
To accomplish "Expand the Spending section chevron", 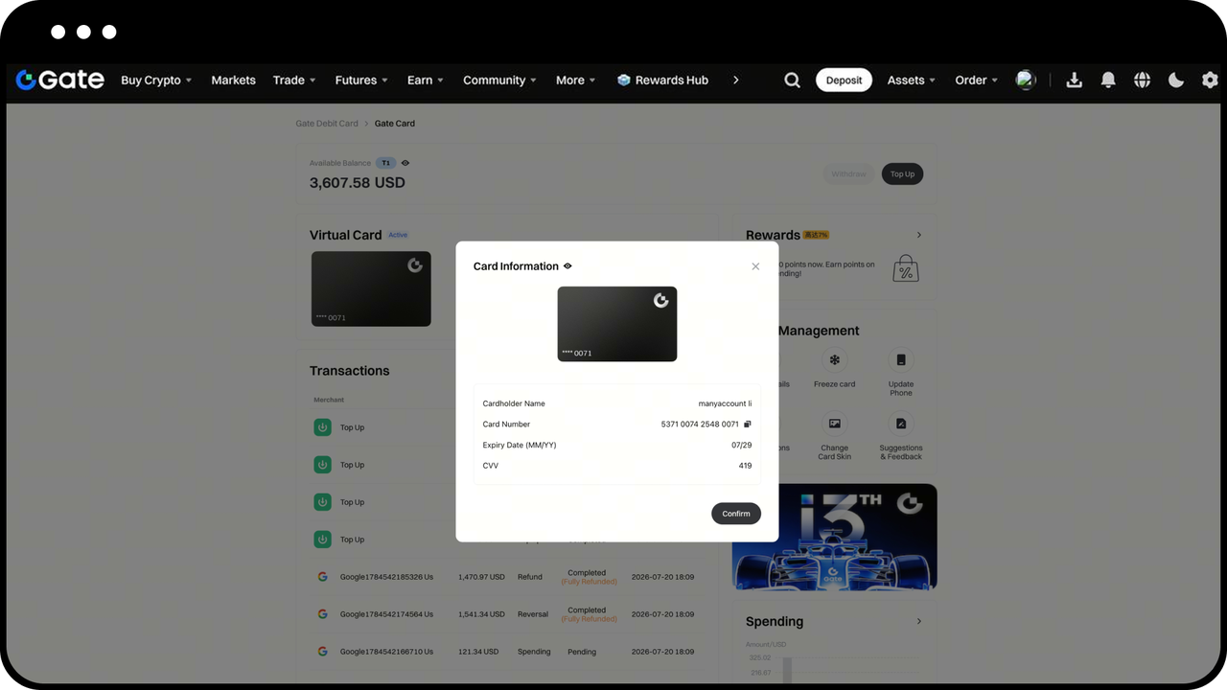I will (x=919, y=621).
